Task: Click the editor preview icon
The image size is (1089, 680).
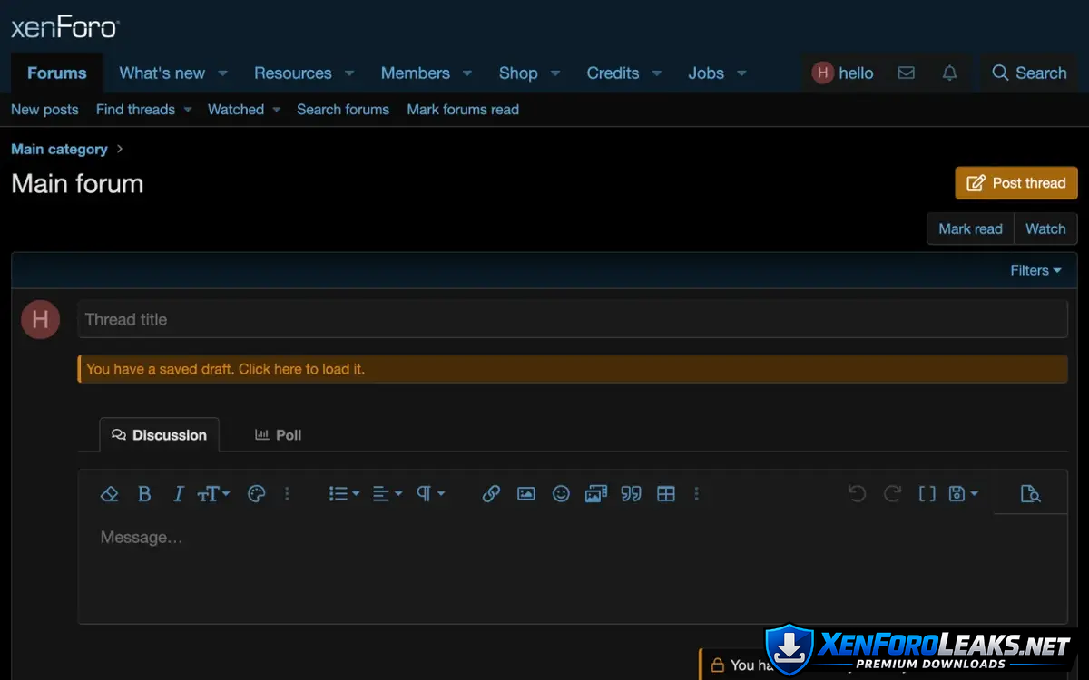Action: coord(1030,494)
